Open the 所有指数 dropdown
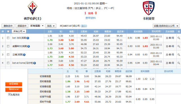The image size is (181, 104). pos(37,26)
